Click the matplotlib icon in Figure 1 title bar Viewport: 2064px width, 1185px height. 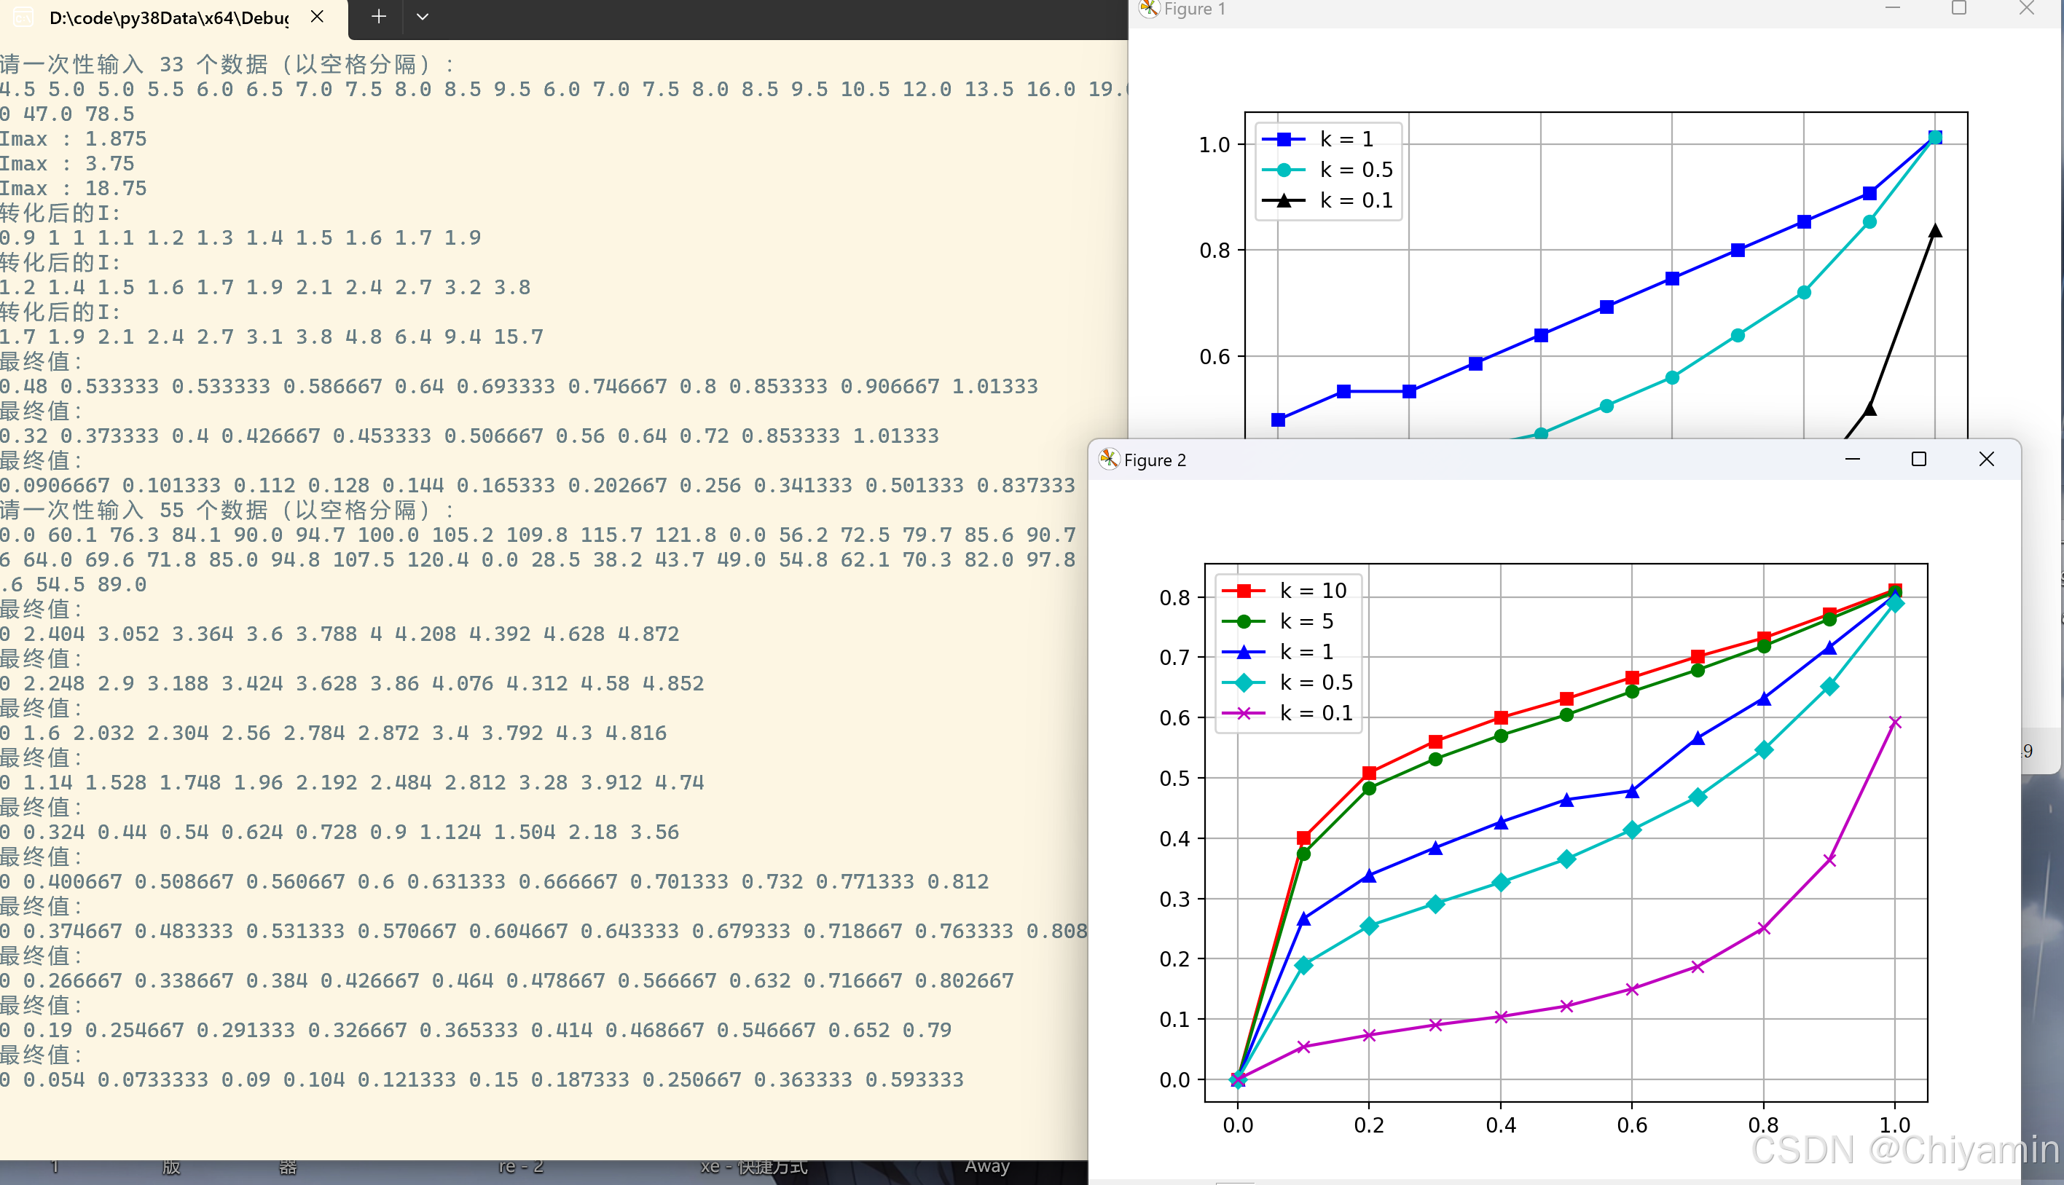1148,9
